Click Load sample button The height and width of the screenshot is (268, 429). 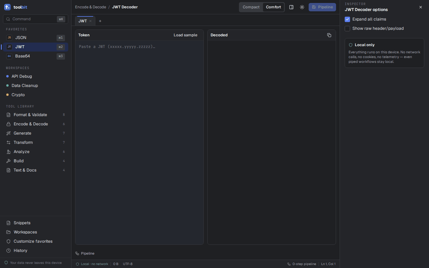coord(185,35)
